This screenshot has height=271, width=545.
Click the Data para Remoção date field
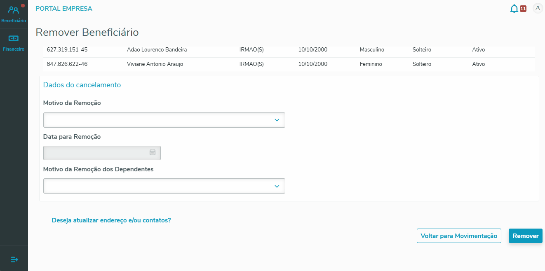click(x=97, y=153)
